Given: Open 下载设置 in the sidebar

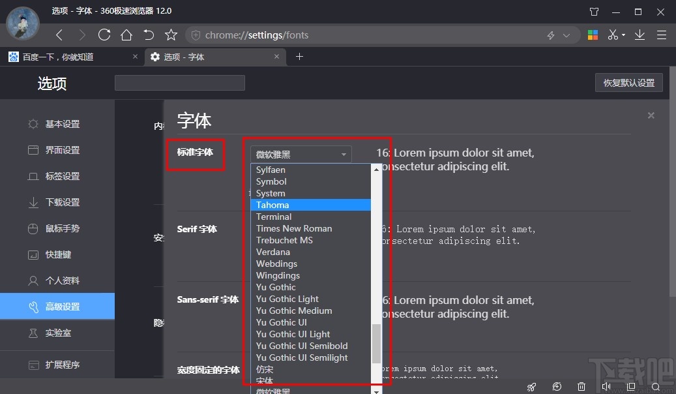Looking at the screenshot, I should click(x=57, y=202).
